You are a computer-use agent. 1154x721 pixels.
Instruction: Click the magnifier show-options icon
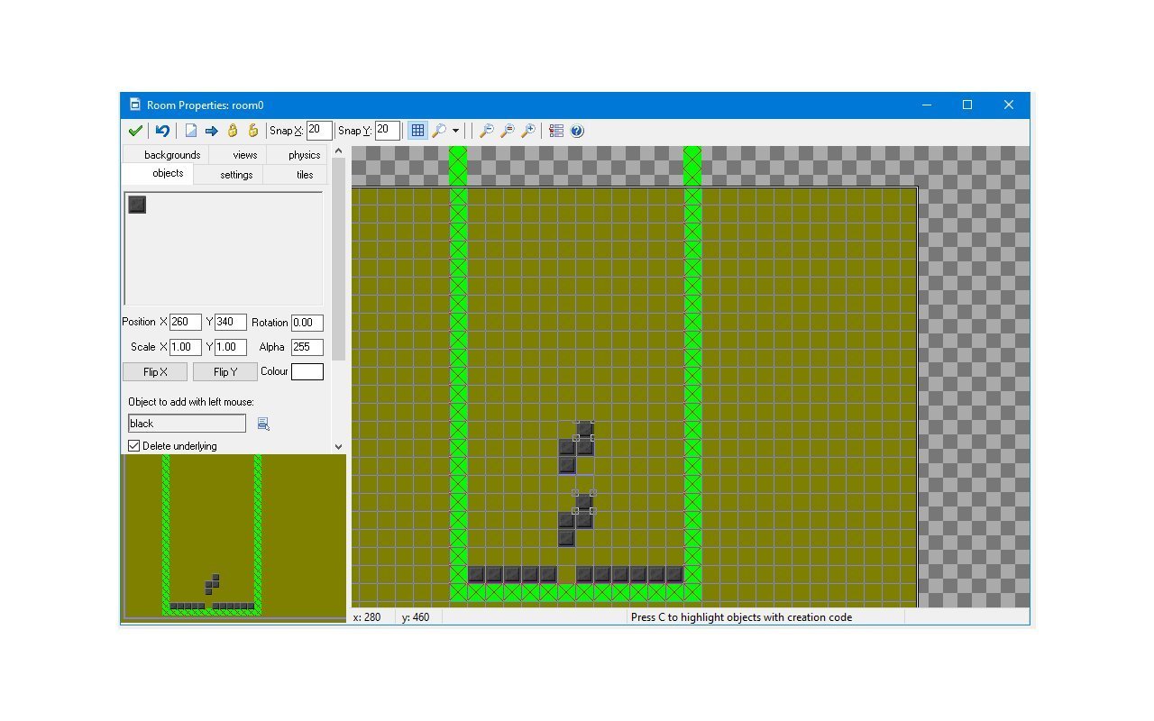tap(439, 131)
